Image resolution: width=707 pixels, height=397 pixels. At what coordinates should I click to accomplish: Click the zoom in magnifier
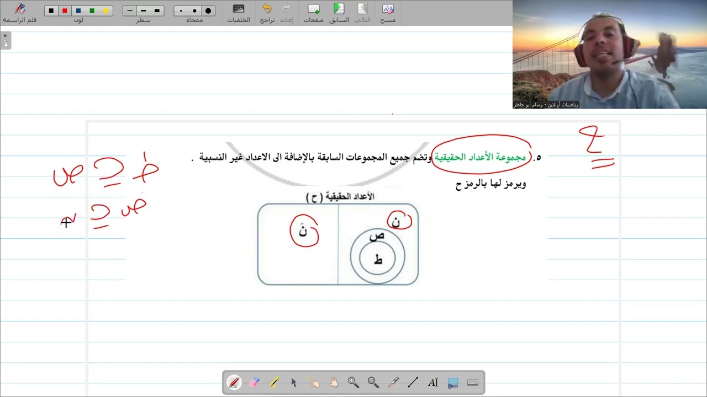tap(353, 382)
